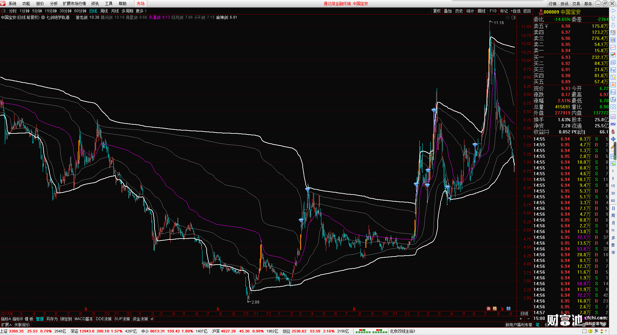
Task: Select the 15分钟 period tab
Action: tap(51, 11)
